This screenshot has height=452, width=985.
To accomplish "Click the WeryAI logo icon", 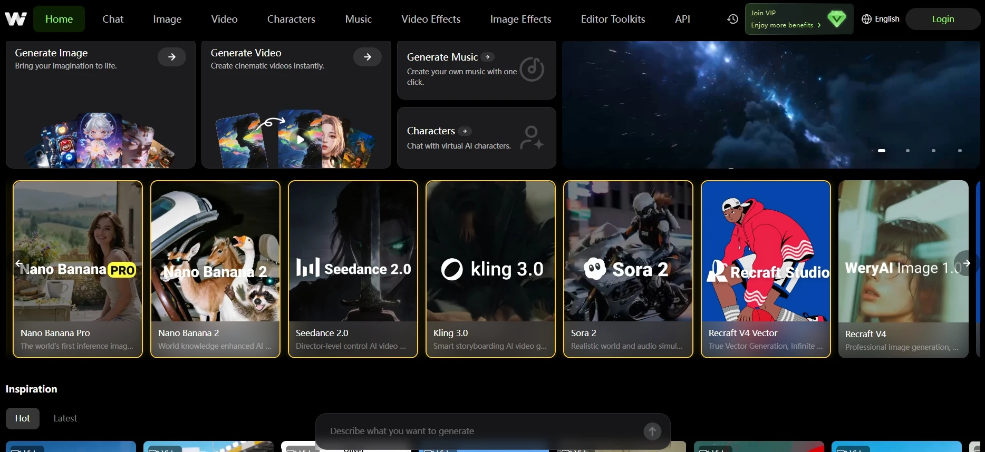I will point(16,19).
